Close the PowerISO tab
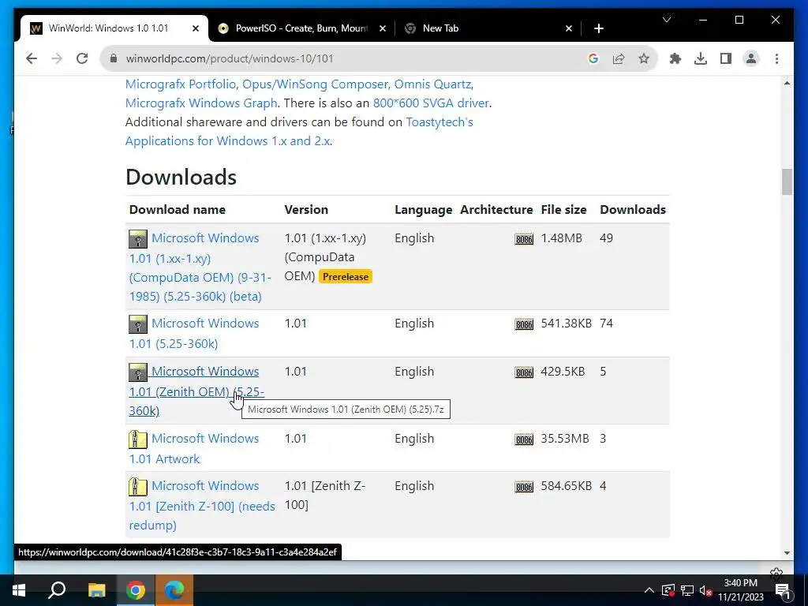This screenshot has width=808, height=606. pyautogui.click(x=383, y=28)
